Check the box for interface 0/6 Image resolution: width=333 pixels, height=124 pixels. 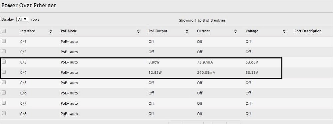4,93
